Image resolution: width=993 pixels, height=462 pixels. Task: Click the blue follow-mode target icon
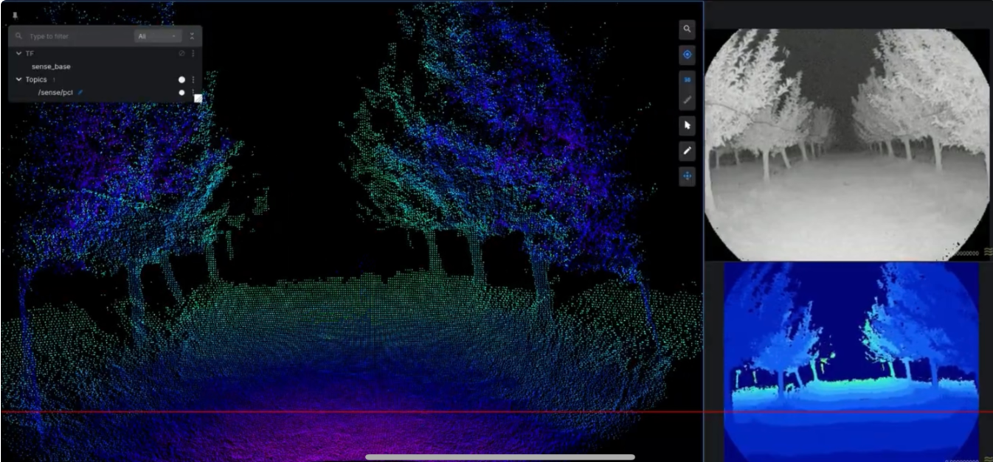(687, 55)
